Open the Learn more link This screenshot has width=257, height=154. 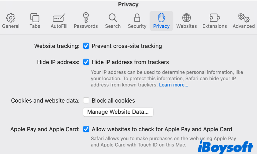click(x=173, y=85)
